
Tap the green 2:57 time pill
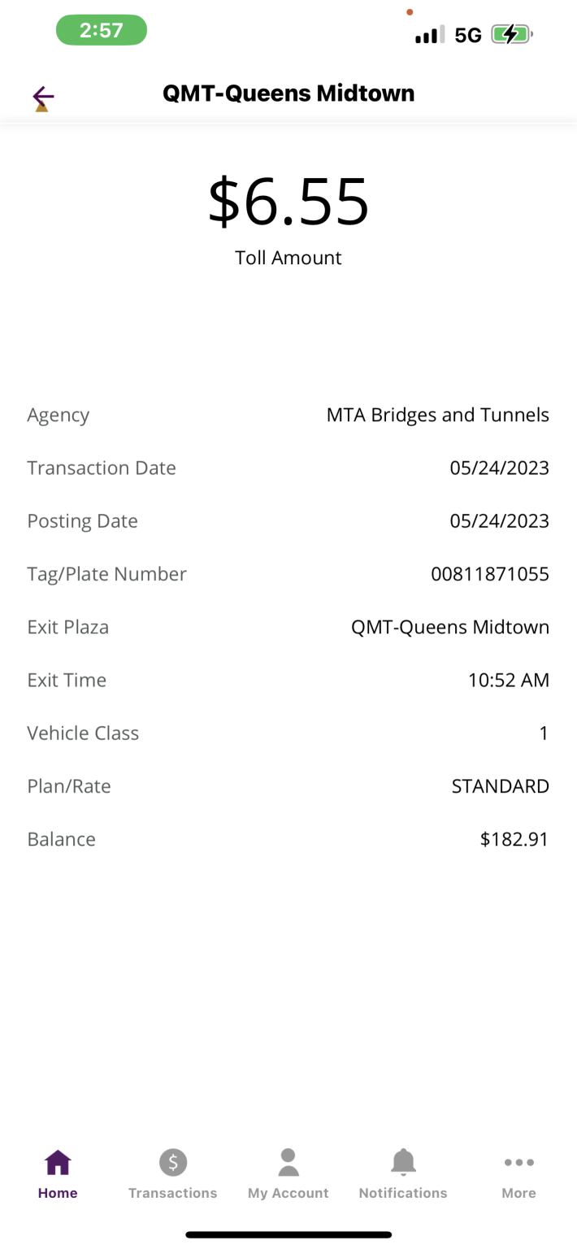(x=101, y=31)
